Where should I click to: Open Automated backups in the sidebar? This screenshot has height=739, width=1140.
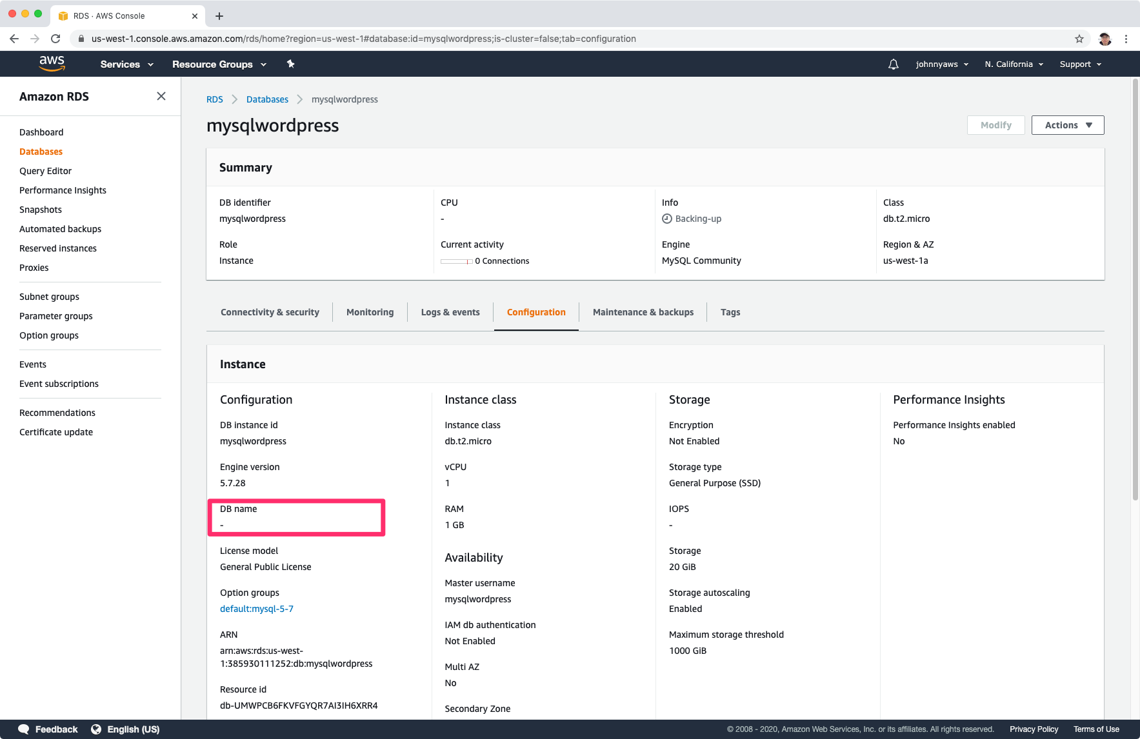pyautogui.click(x=60, y=229)
